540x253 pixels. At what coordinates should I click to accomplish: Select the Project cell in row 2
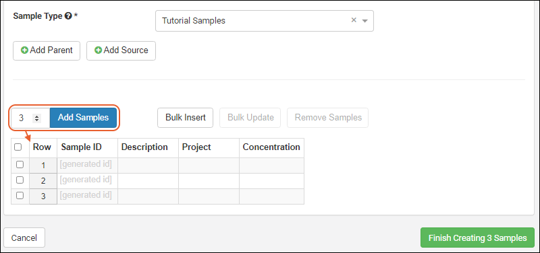209,180
